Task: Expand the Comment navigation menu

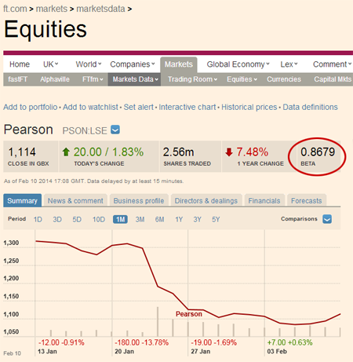Action: click(x=332, y=64)
